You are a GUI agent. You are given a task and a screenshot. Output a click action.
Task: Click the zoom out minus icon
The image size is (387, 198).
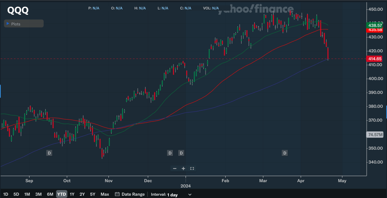tap(175, 169)
